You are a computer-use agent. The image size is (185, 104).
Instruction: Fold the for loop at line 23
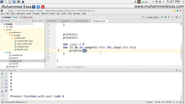tap(56, 47)
